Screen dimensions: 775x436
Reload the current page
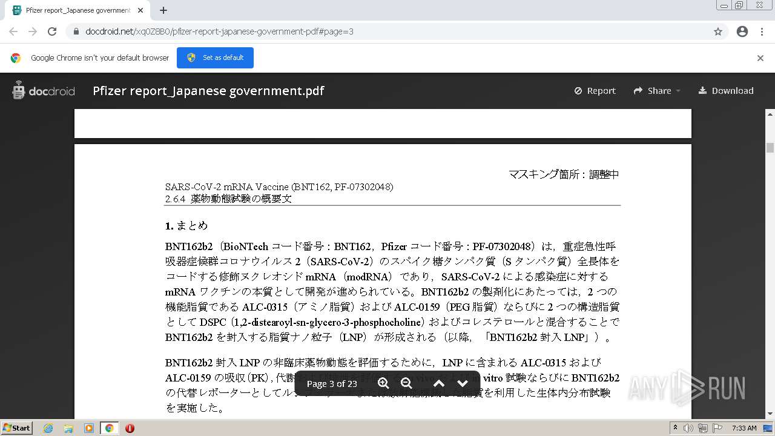tap(52, 31)
